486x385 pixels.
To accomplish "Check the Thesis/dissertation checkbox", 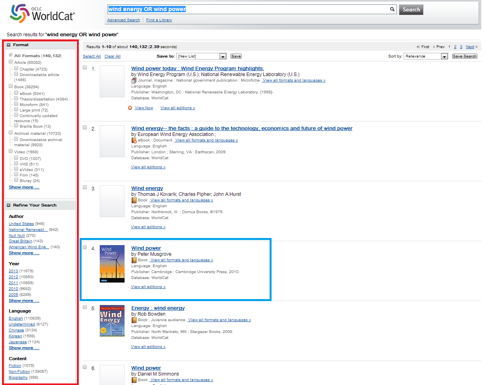I will coord(16,98).
